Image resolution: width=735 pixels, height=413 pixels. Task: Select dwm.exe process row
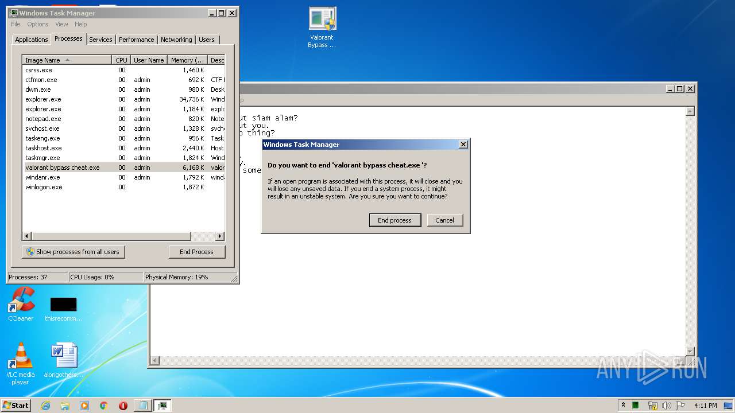pyautogui.click(x=123, y=89)
